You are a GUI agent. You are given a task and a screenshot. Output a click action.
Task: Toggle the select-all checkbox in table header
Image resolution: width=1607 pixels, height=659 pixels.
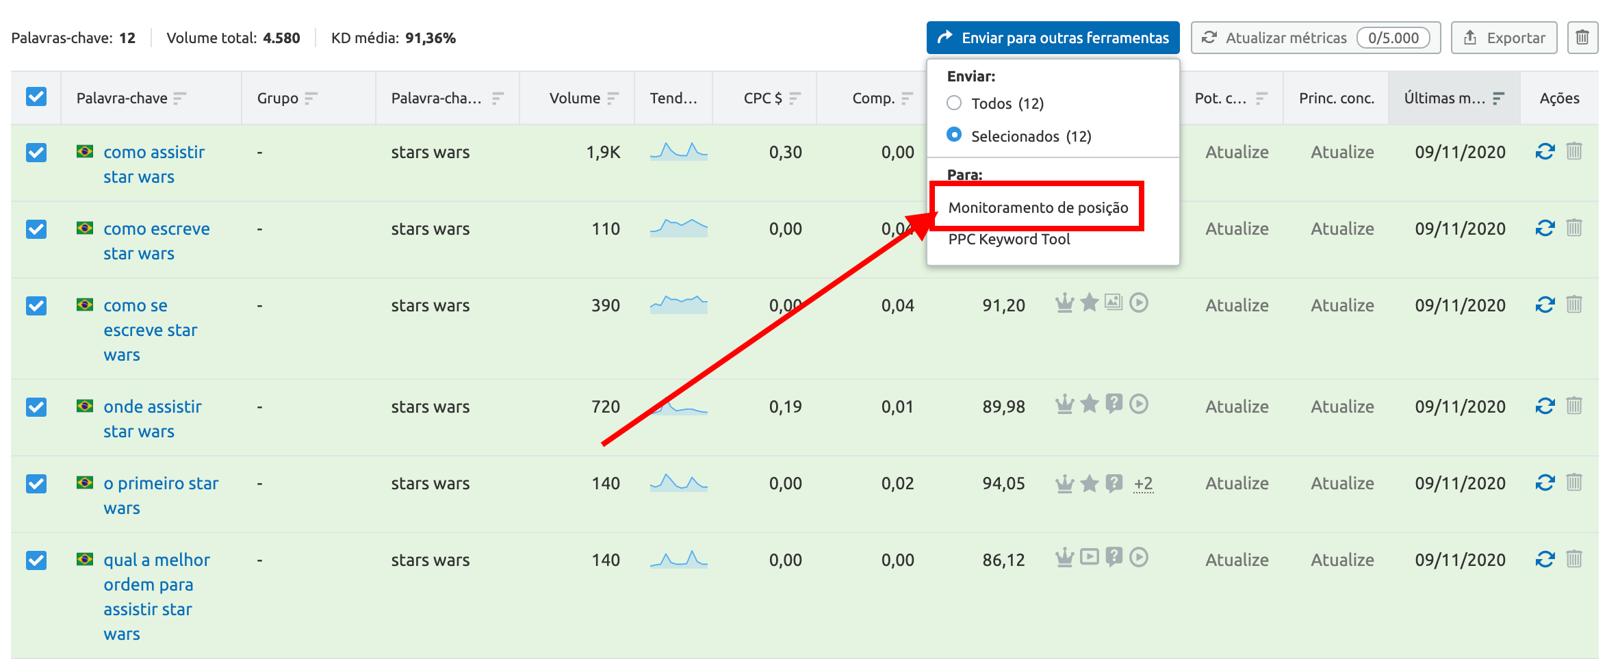[36, 97]
